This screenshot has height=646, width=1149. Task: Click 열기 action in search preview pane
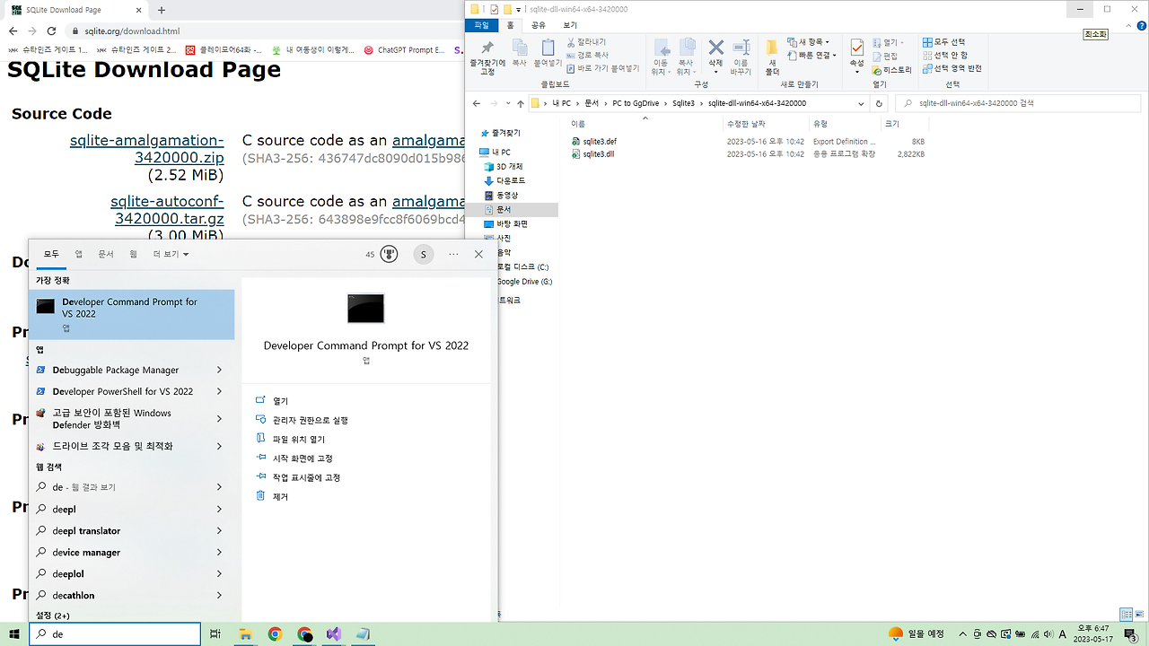(280, 401)
